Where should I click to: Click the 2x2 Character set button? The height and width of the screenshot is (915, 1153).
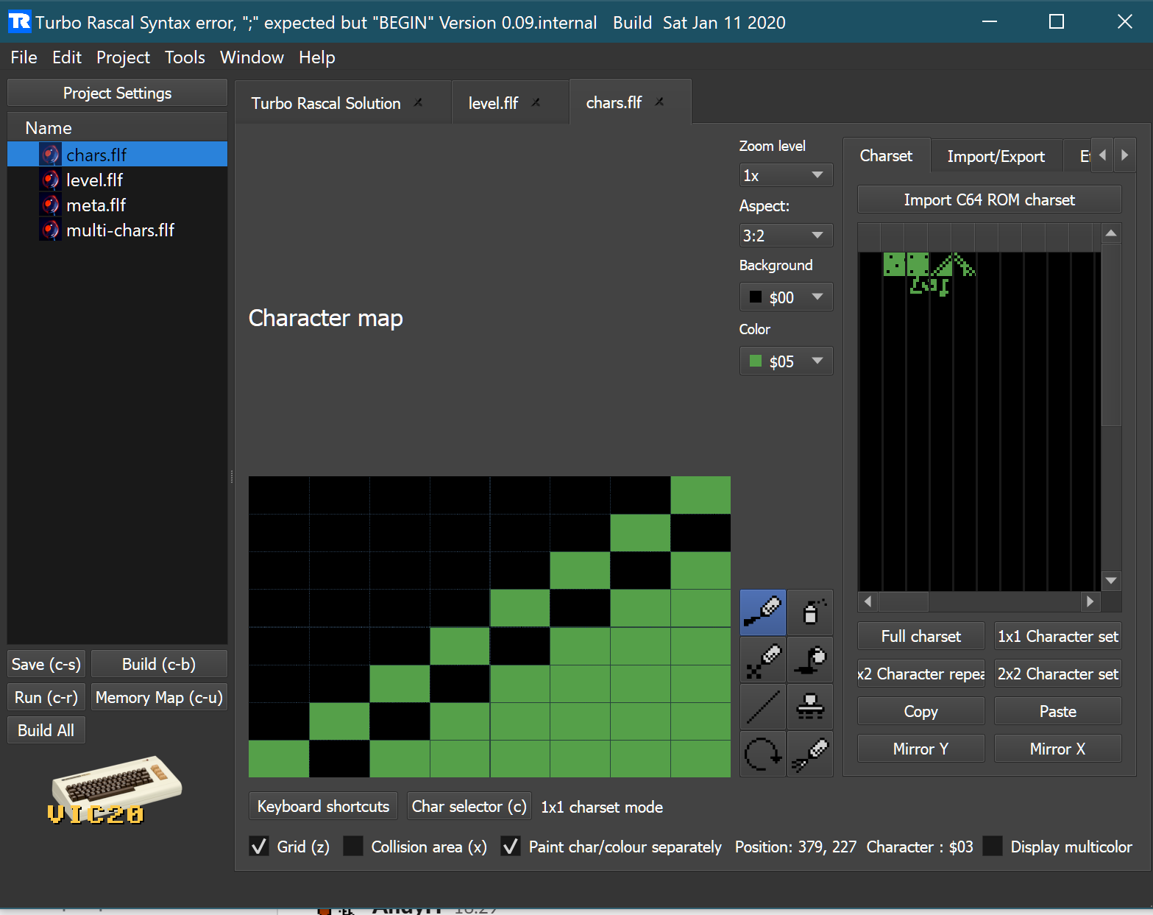(1058, 674)
